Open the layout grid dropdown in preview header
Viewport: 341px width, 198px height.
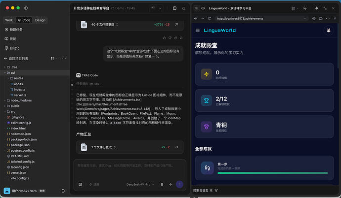point(295,8)
